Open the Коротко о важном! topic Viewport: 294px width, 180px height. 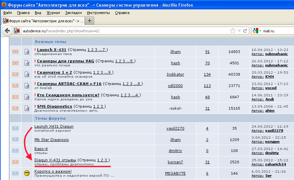[53, 171]
